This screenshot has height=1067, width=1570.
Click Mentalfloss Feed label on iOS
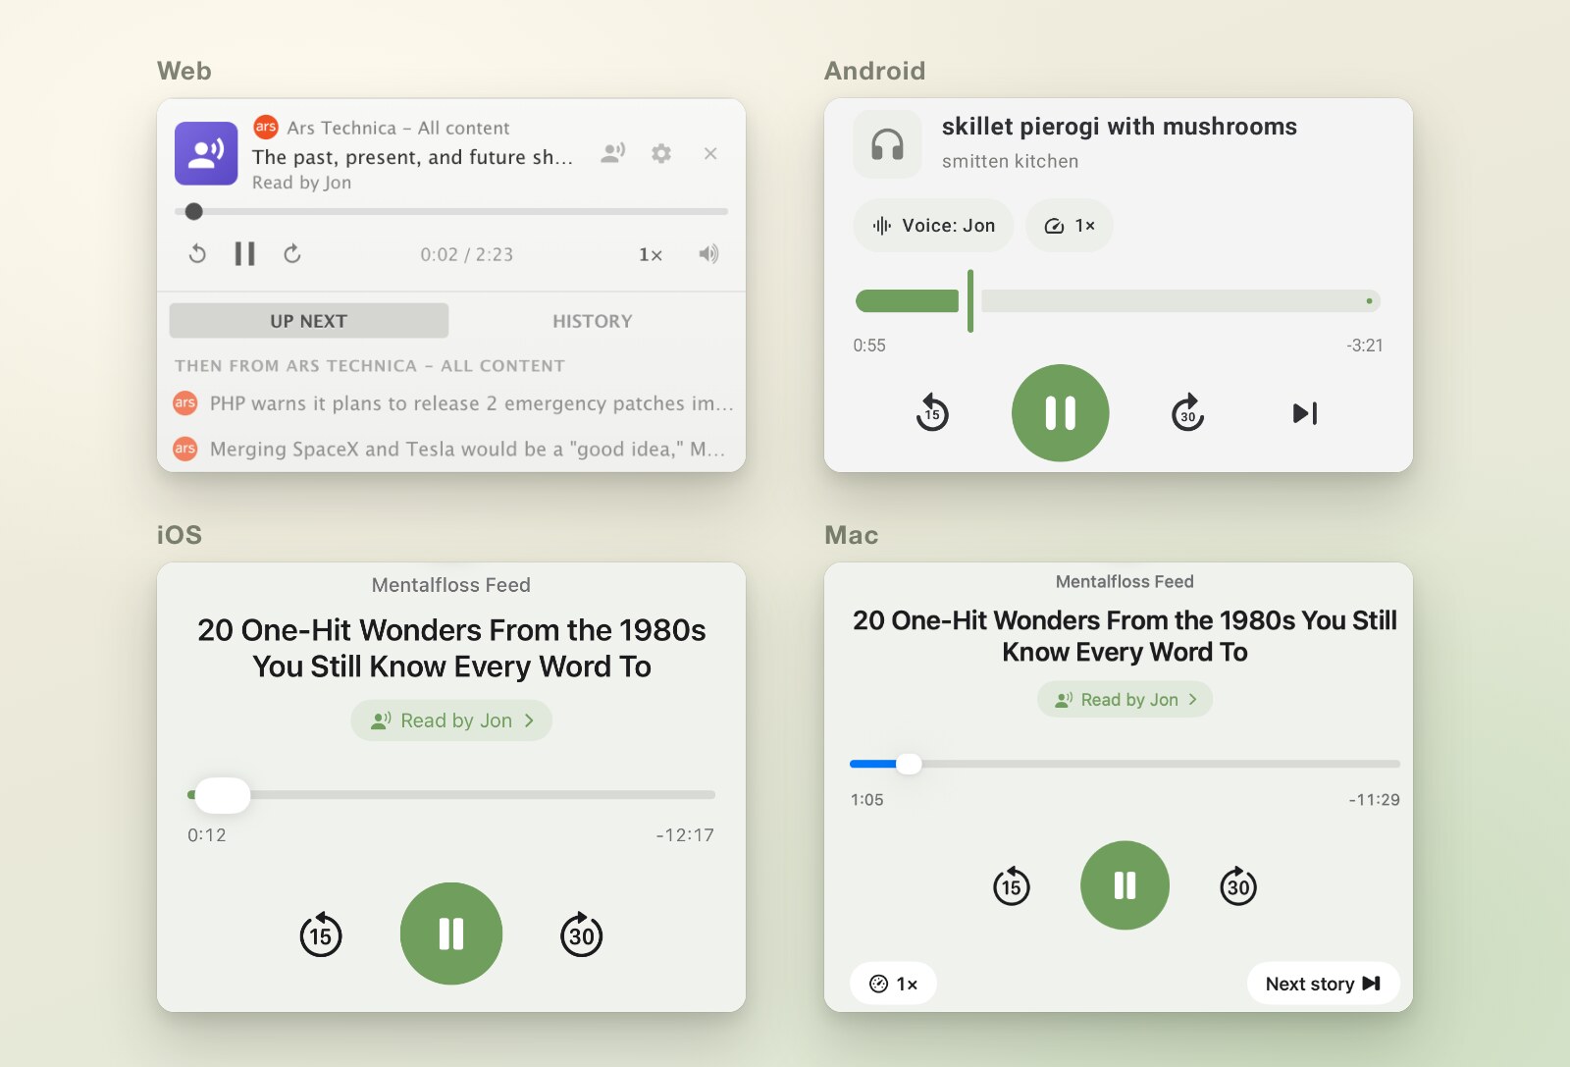[x=451, y=585]
